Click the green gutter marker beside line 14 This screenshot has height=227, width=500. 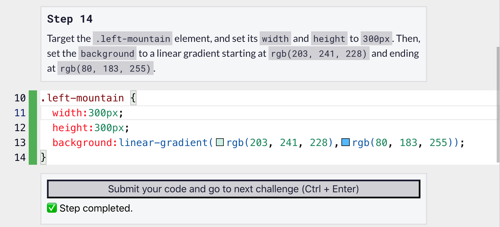tap(32, 157)
